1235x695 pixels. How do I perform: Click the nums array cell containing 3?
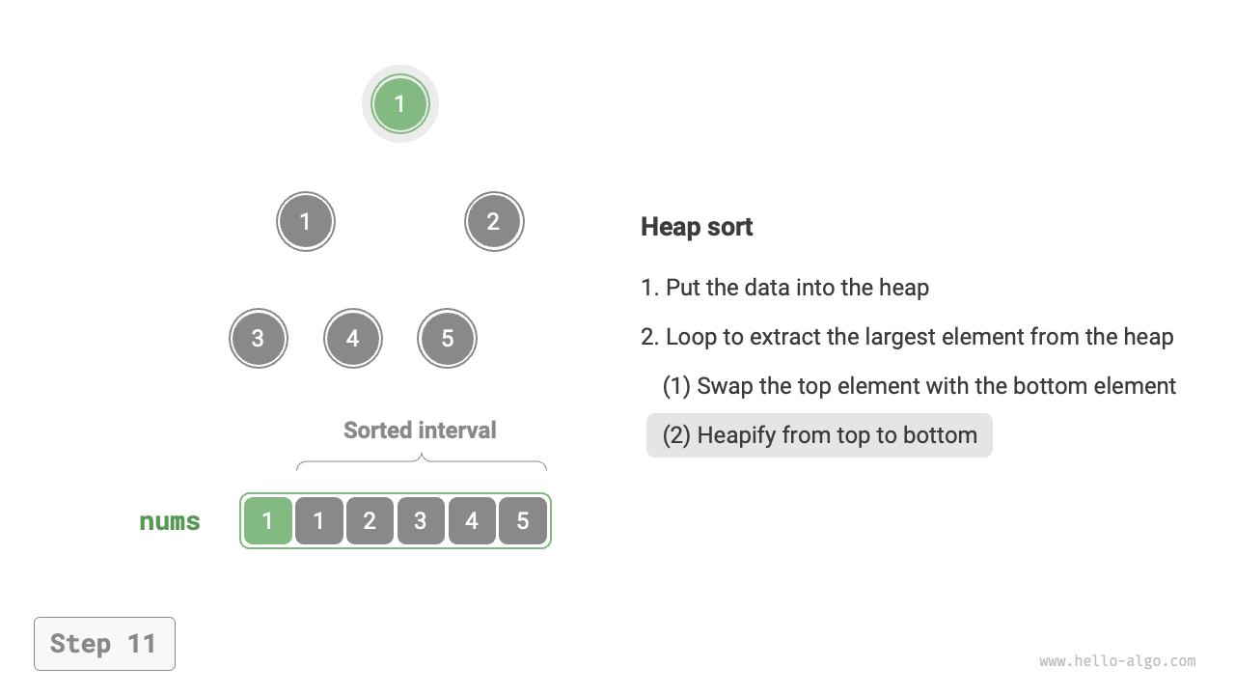pos(421,521)
